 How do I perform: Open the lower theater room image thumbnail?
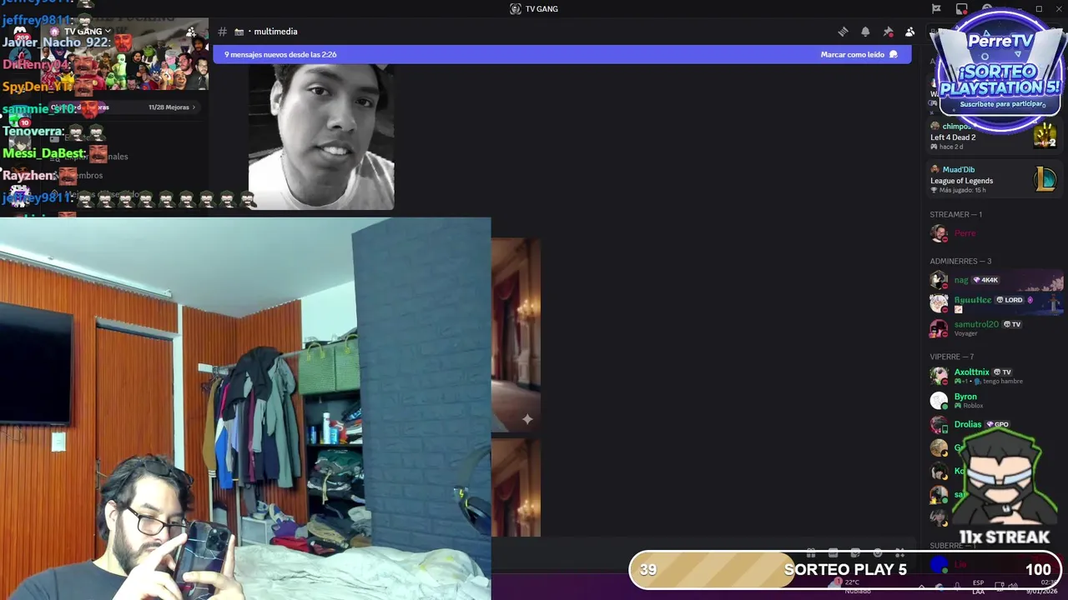pyautogui.click(x=516, y=488)
